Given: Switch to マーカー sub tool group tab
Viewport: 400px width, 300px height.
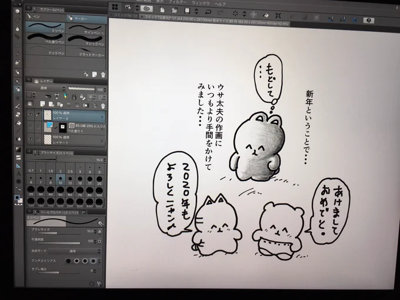Looking at the screenshot, I should click(x=86, y=19).
